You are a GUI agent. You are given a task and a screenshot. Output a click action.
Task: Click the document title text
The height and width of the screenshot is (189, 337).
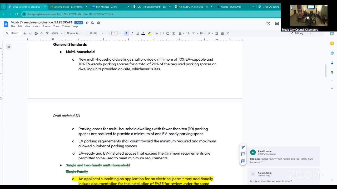pyautogui.click(x=42, y=22)
